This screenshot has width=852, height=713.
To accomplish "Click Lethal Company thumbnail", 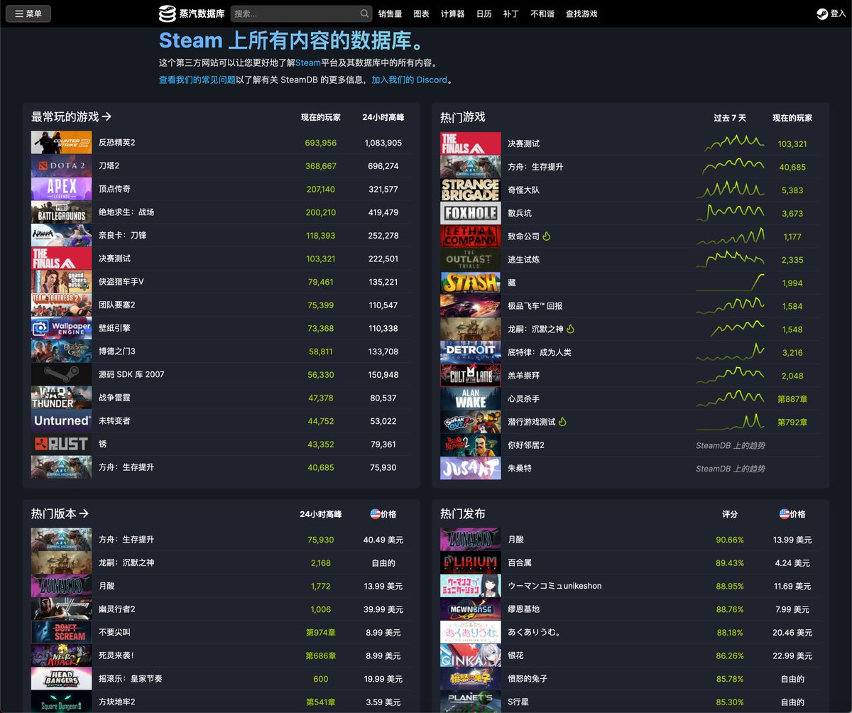I will click(x=471, y=236).
